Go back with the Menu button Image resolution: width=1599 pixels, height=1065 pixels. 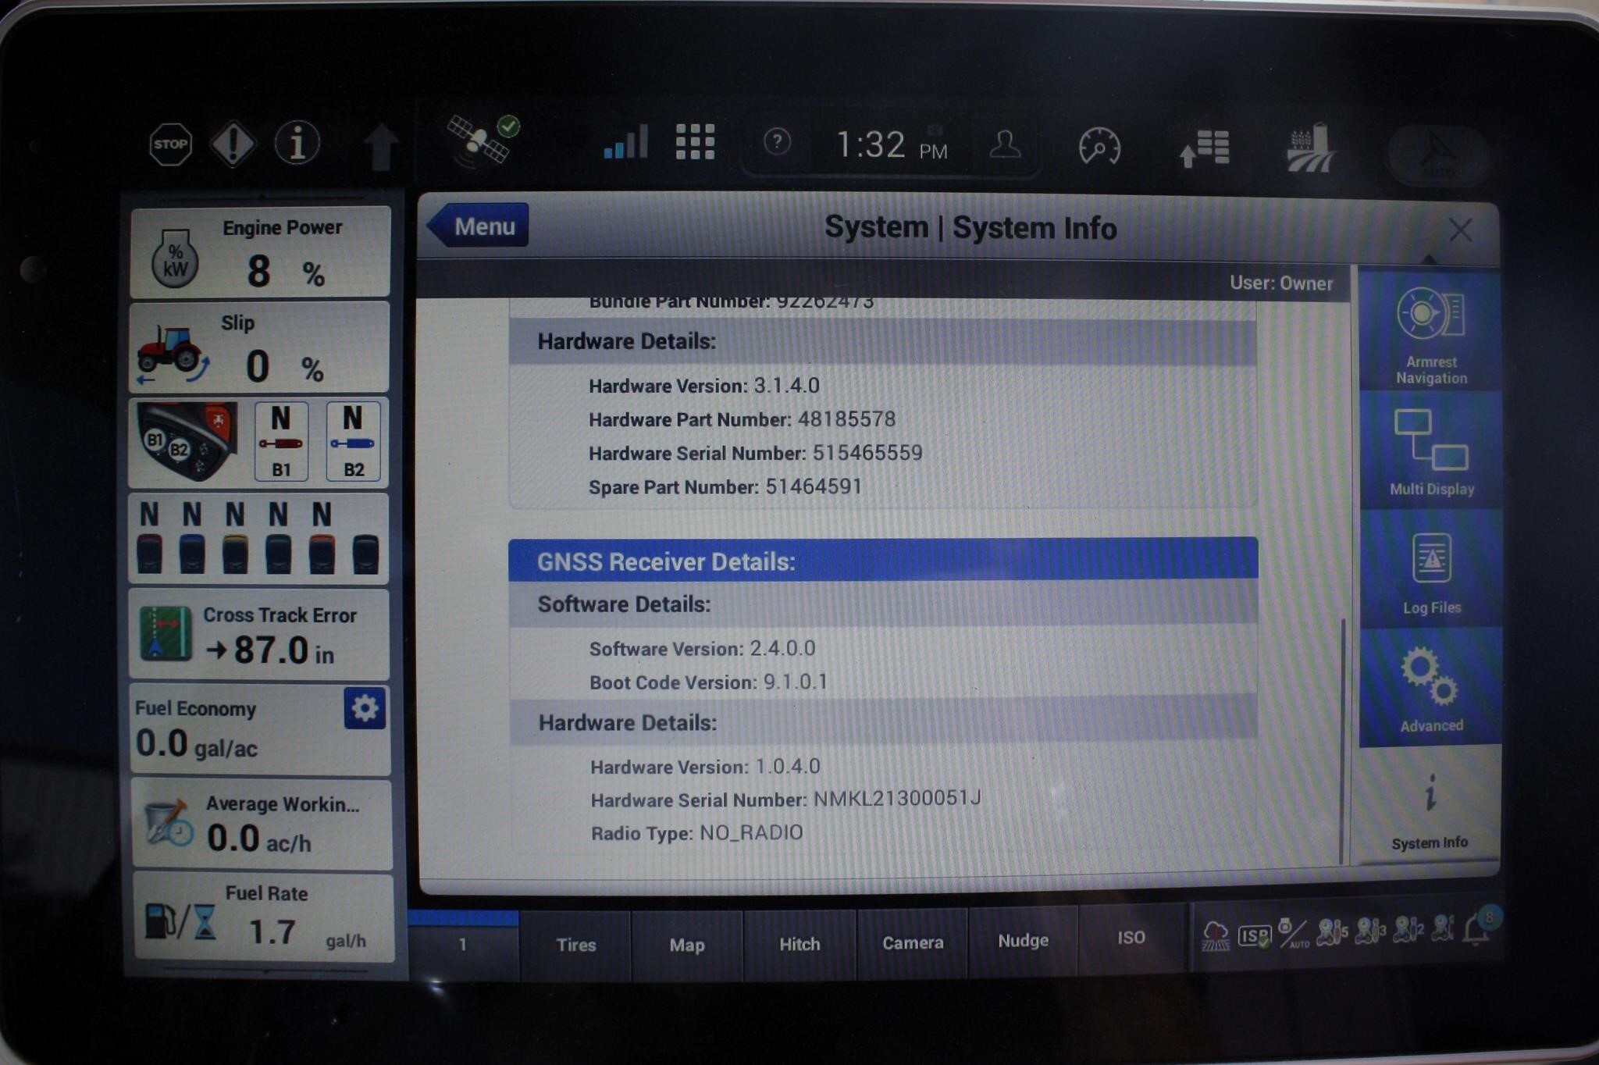click(480, 226)
